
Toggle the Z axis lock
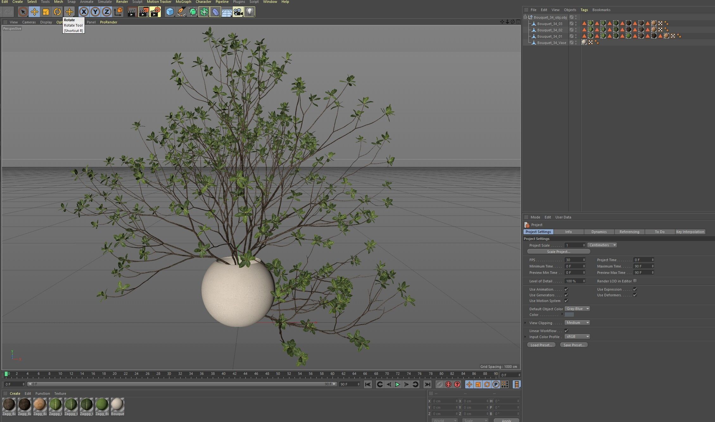tap(107, 12)
